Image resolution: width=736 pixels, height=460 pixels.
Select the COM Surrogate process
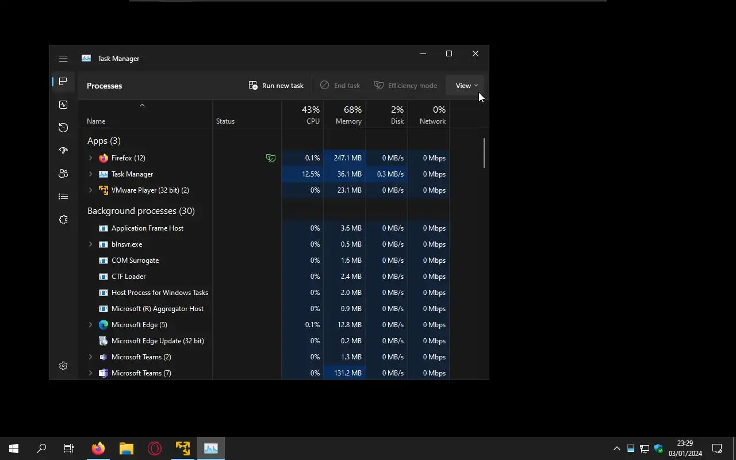(264, 260)
